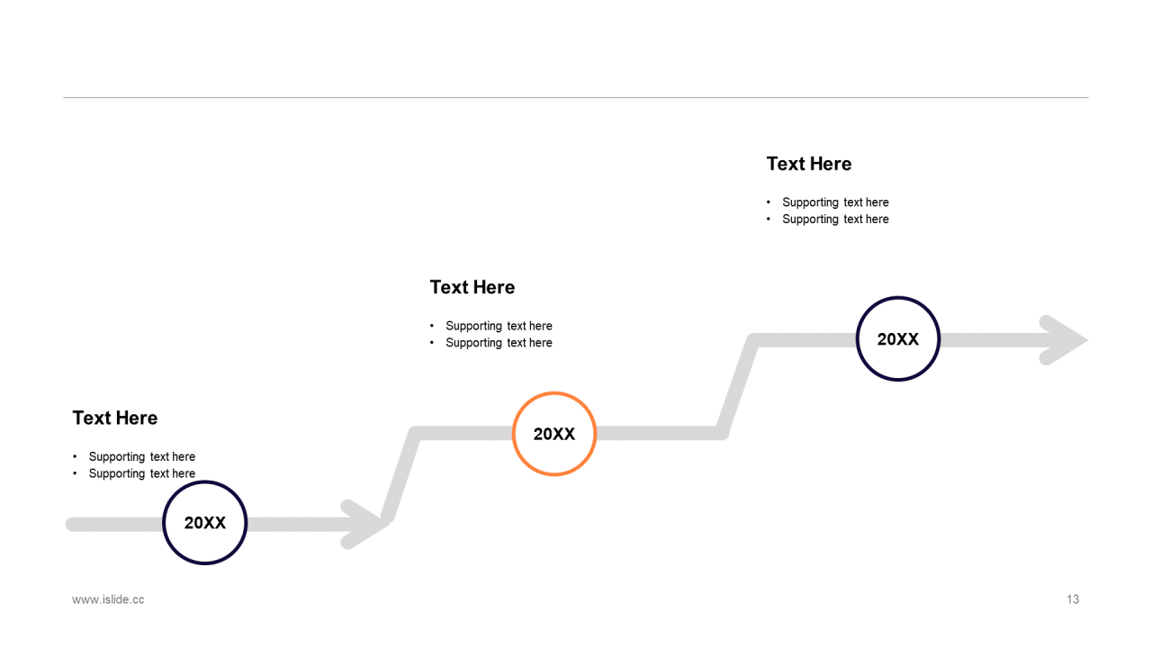Click second supporting text bullet in middle block
The height and width of the screenshot is (648, 1152).
(499, 343)
